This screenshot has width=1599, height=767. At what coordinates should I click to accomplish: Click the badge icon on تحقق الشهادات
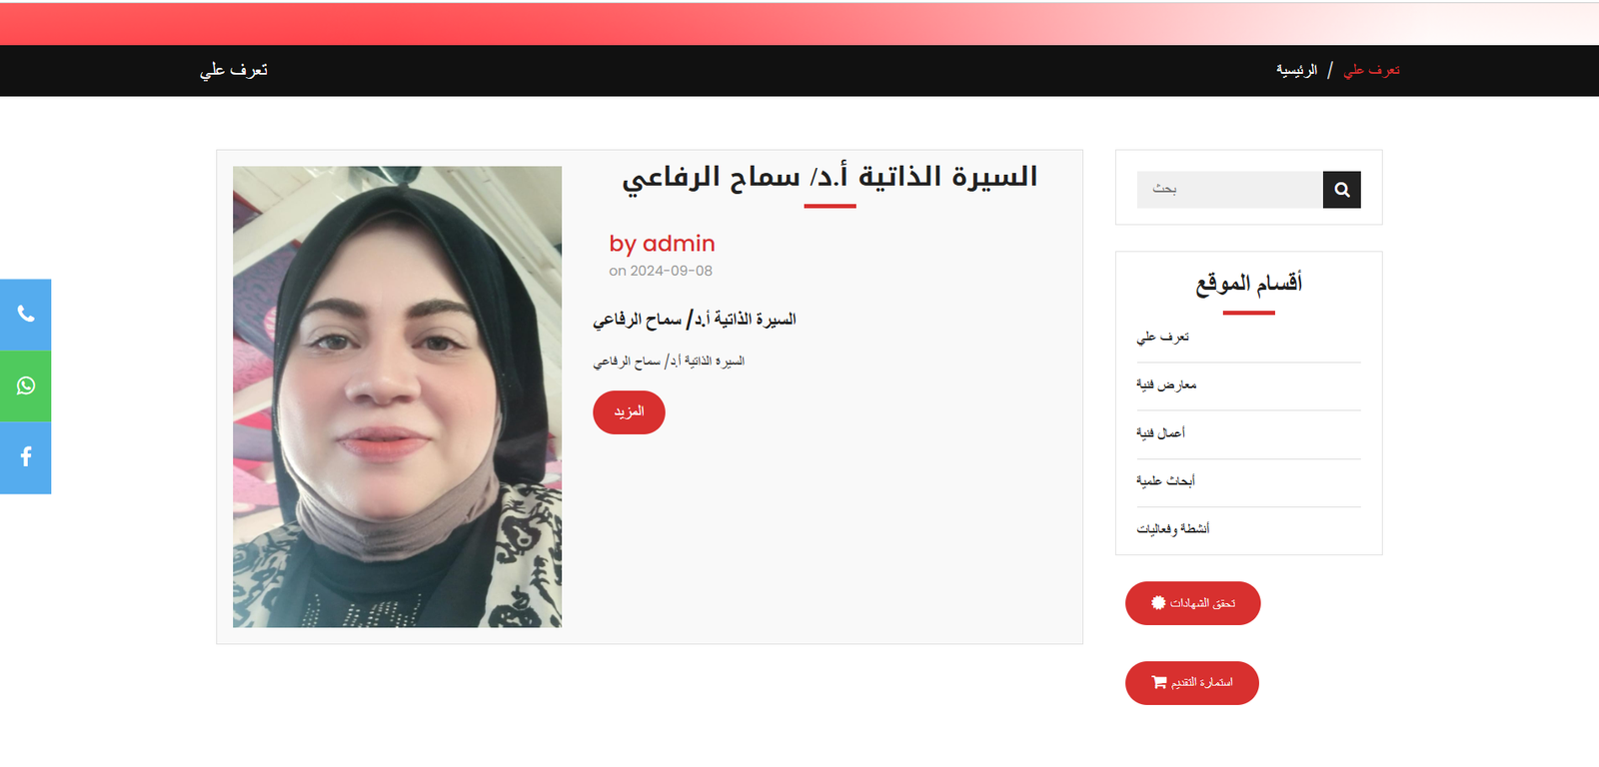point(1158,603)
